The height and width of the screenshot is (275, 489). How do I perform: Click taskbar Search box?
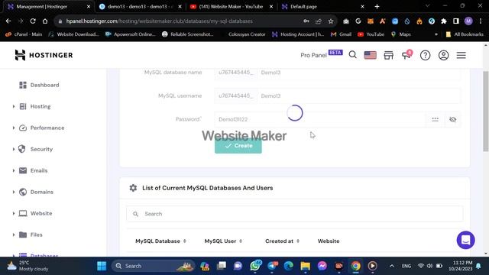pos(153,266)
